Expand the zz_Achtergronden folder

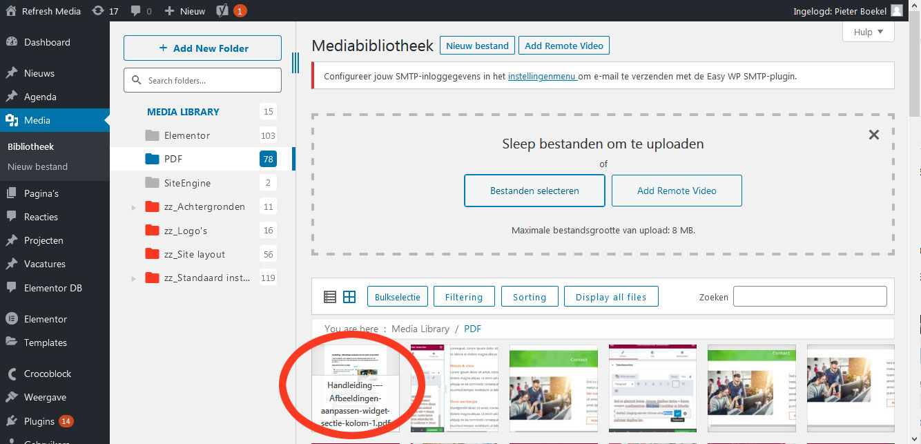click(x=134, y=207)
